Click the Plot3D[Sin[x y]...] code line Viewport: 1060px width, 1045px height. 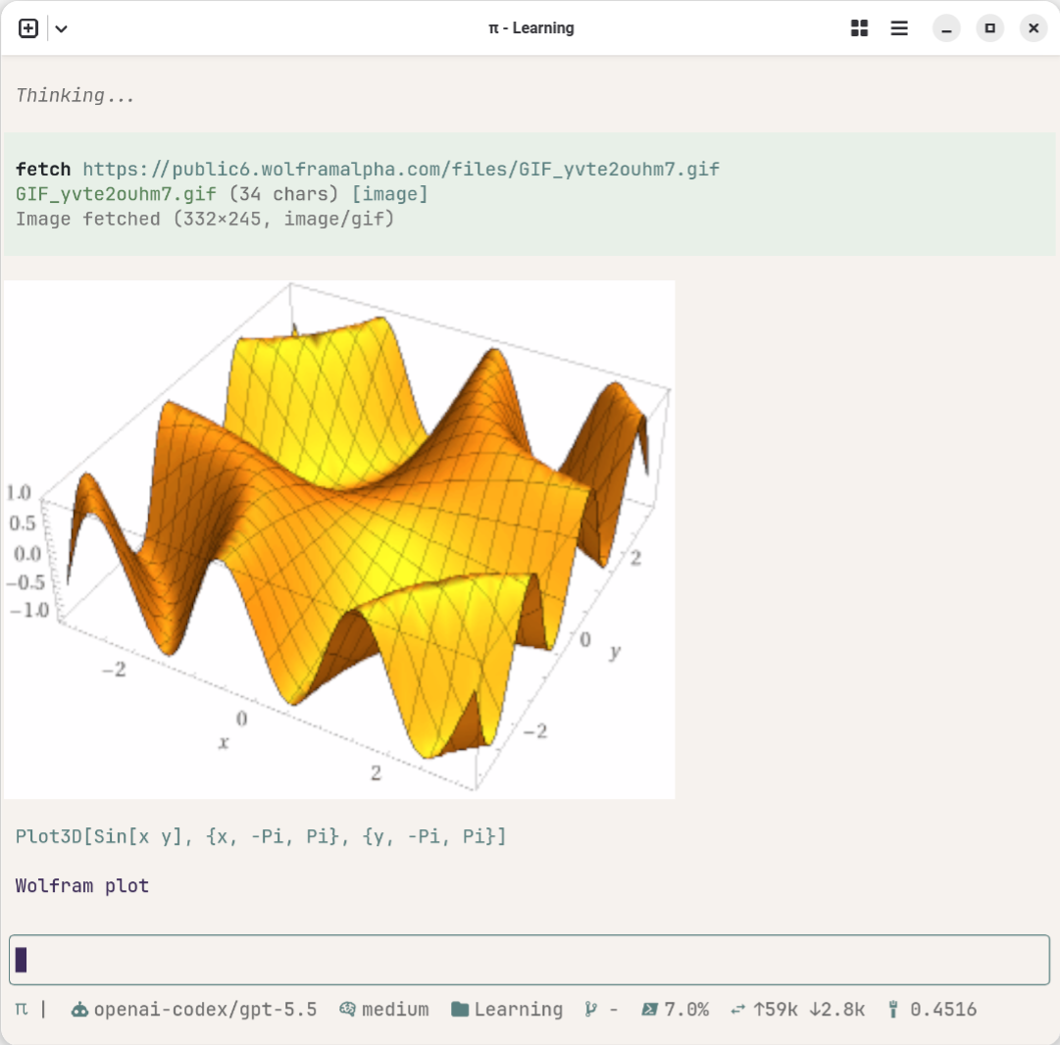(261, 837)
